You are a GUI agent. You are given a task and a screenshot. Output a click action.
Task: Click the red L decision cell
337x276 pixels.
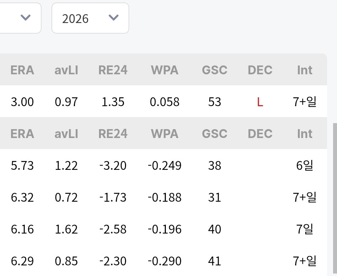pyautogui.click(x=260, y=102)
